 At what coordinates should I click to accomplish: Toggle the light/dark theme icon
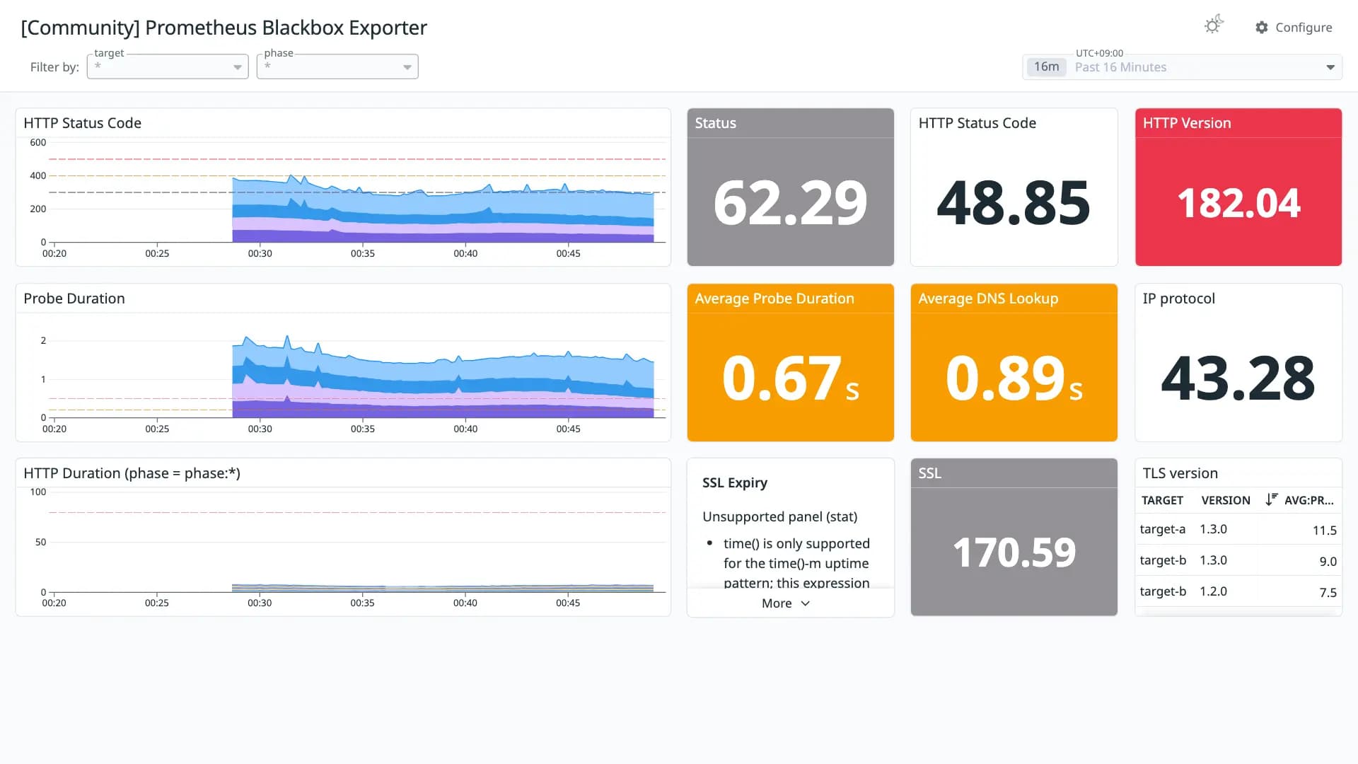pyautogui.click(x=1214, y=25)
